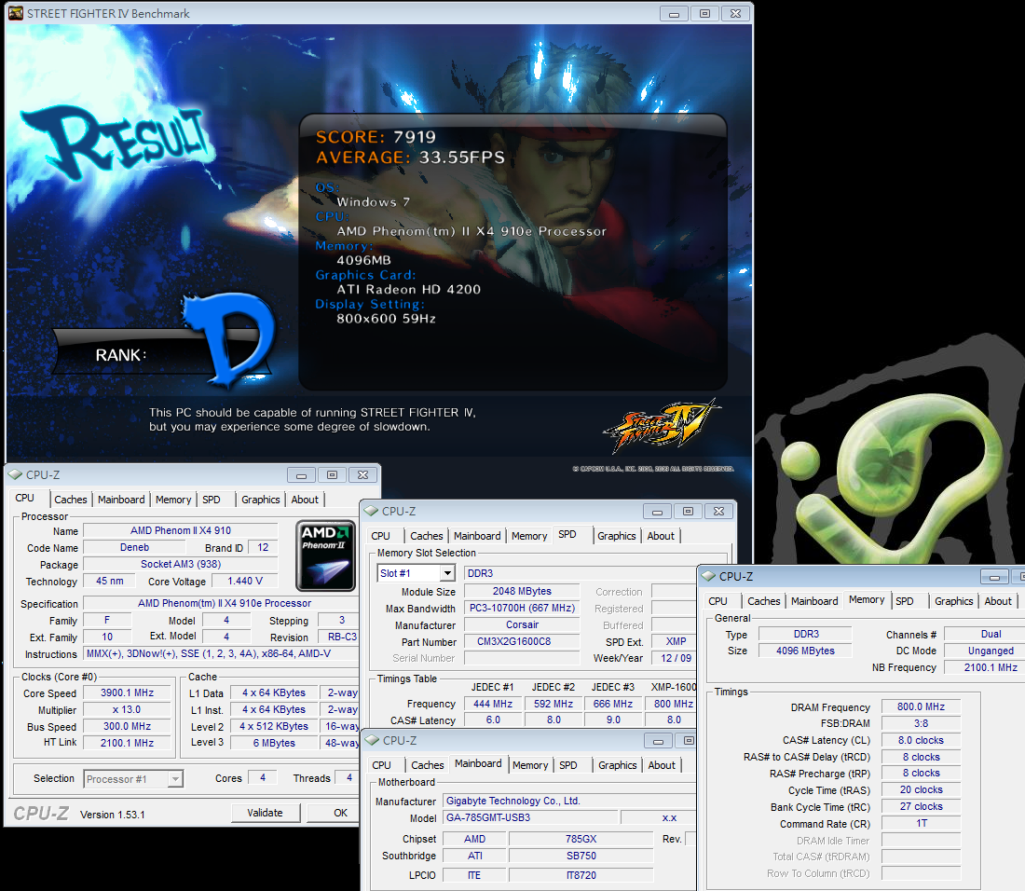Click the package value 'Socket AM3 (938)'
The image size is (1025, 891).
[x=181, y=564]
